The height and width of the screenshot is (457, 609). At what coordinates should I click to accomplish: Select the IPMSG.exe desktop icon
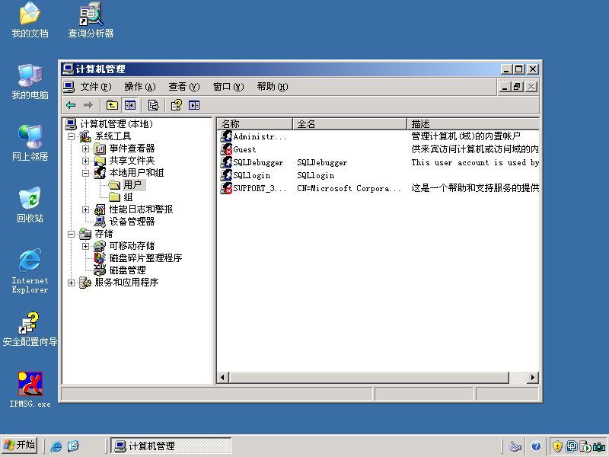(x=30, y=390)
